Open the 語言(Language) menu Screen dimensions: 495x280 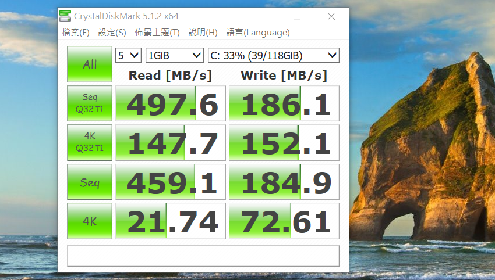point(258,33)
